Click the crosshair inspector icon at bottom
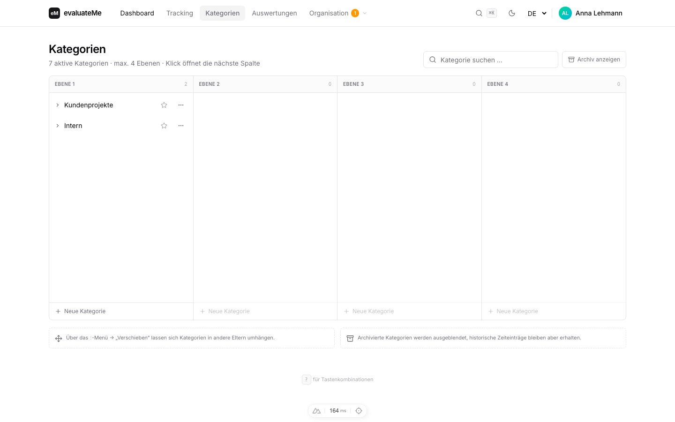 (x=359, y=411)
